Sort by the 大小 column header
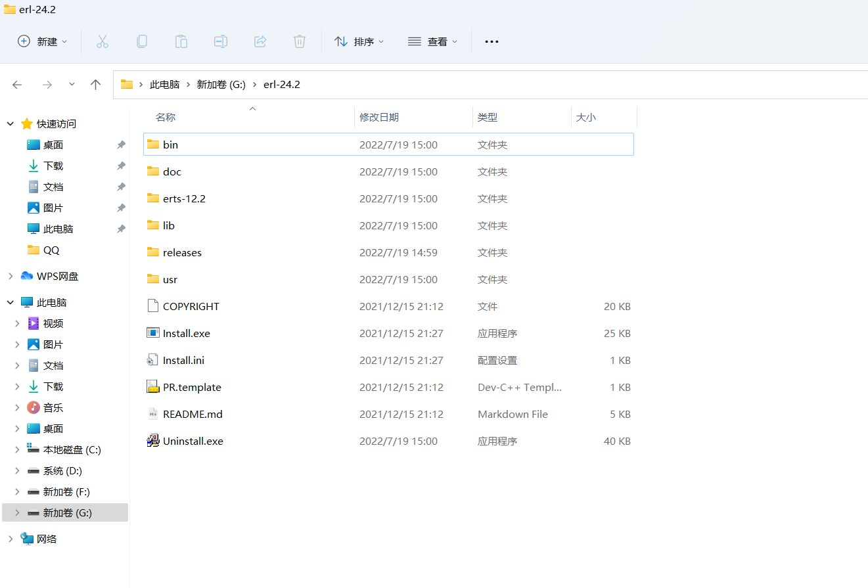The height and width of the screenshot is (588, 868). [x=586, y=118]
